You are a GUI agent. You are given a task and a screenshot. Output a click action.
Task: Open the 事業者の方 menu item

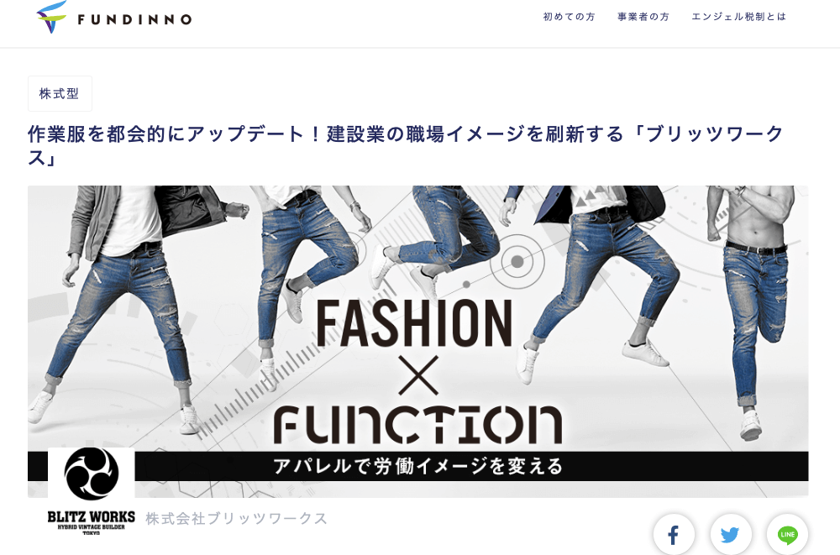(643, 17)
